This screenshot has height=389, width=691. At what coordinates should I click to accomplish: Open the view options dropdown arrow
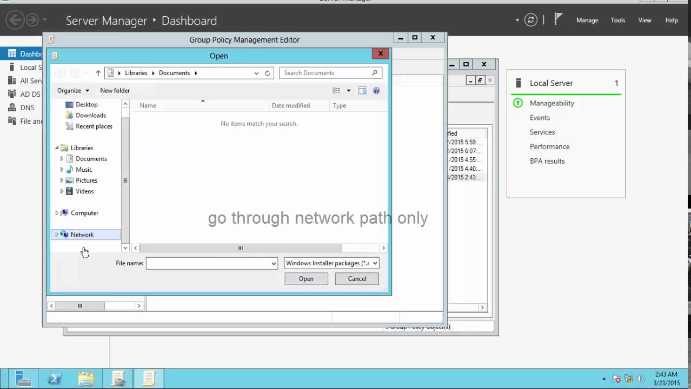(x=349, y=91)
